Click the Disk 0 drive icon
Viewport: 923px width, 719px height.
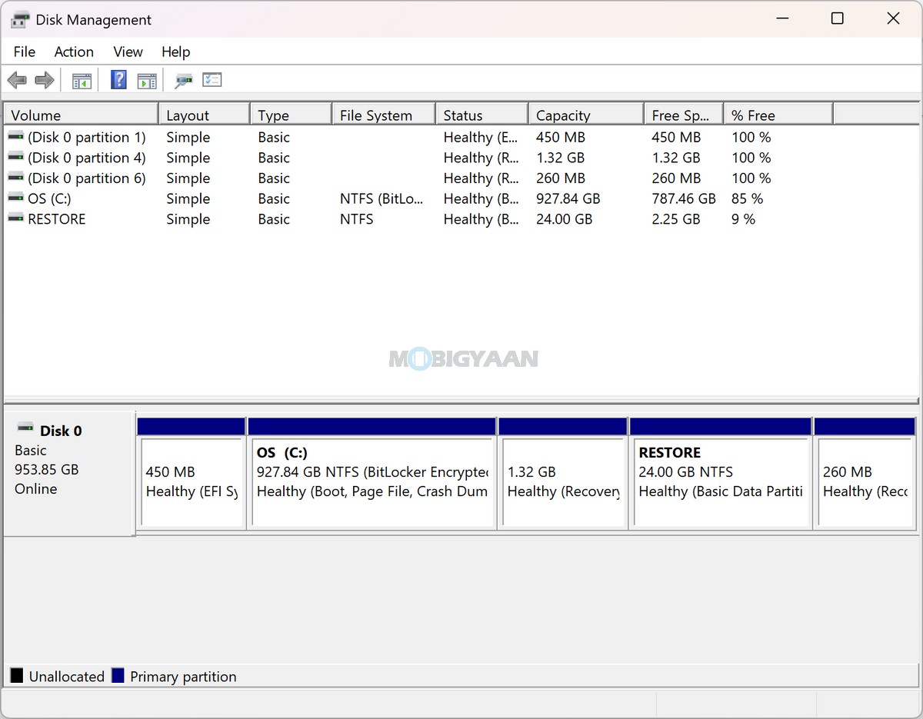tap(25, 427)
